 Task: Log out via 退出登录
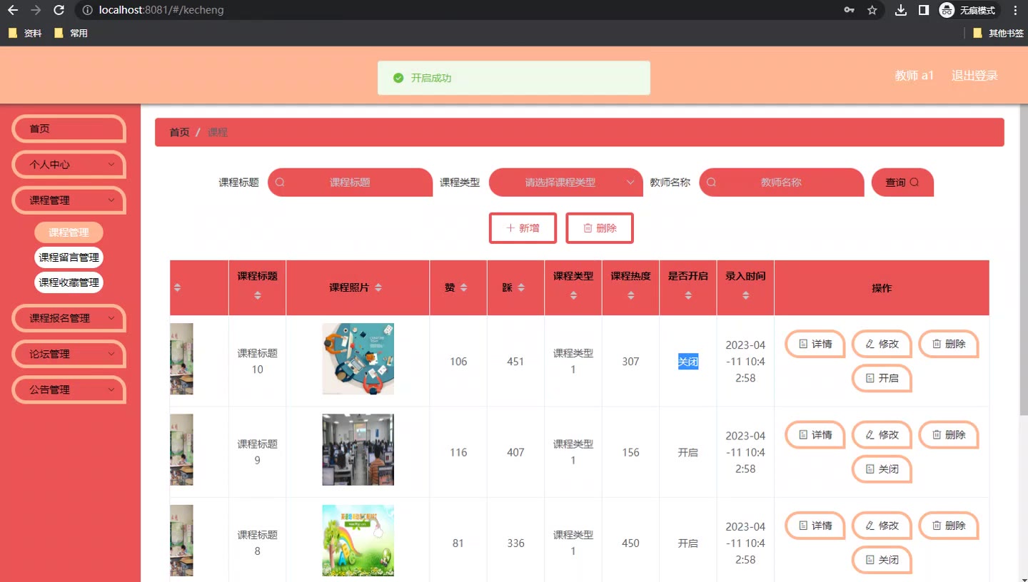coord(974,76)
